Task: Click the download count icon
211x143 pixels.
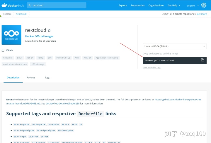Action: [3, 50]
